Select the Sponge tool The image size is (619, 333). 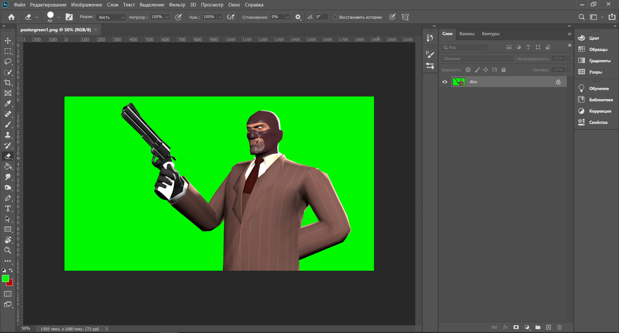(x=8, y=187)
